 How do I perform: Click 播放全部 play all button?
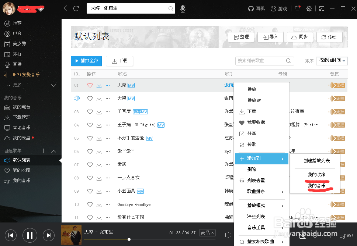tap(86, 61)
